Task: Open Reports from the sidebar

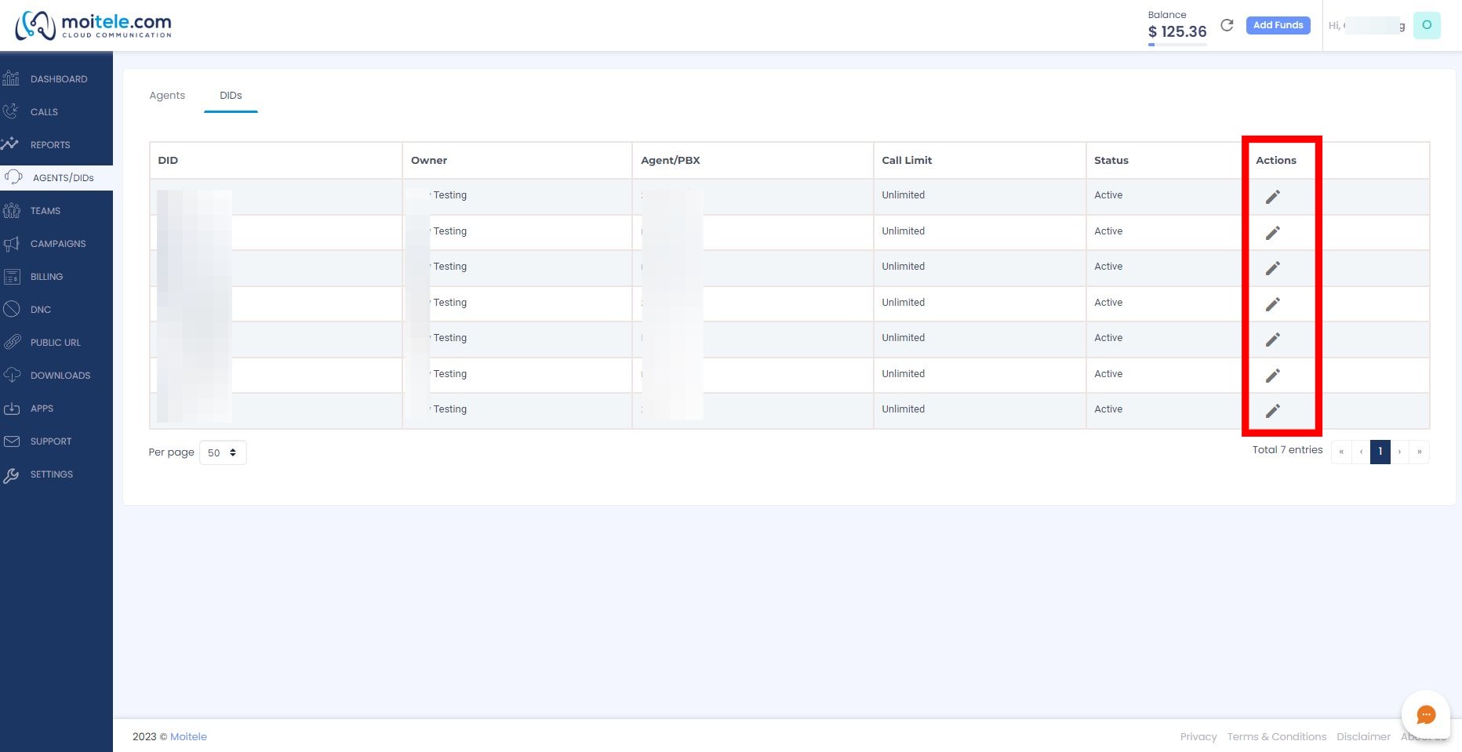Action: point(49,144)
